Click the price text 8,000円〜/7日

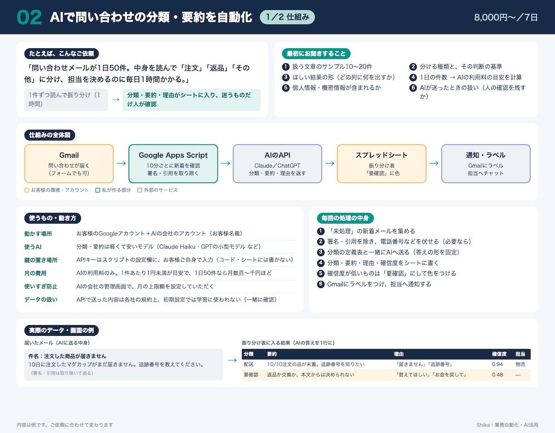[506, 17]
